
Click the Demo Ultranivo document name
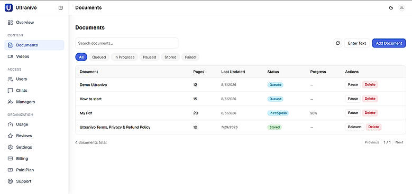(x=93, y=85)
